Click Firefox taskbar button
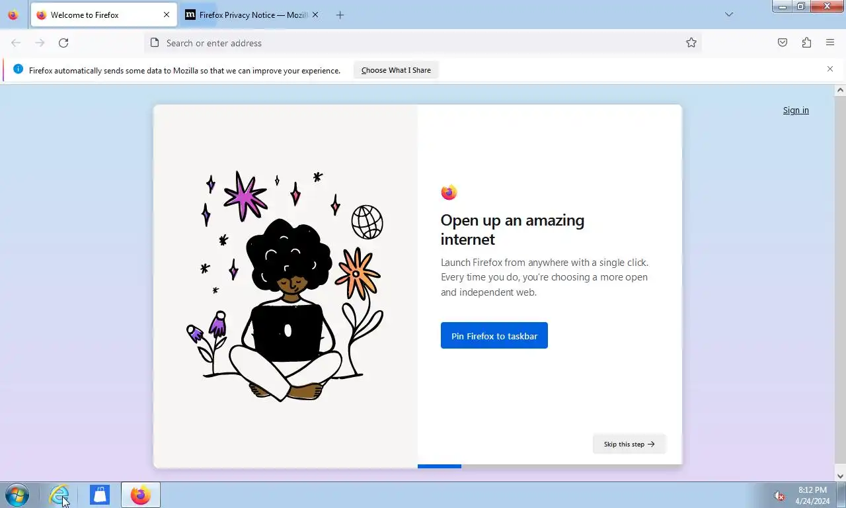846x508 pixels. tap(141, 495)
